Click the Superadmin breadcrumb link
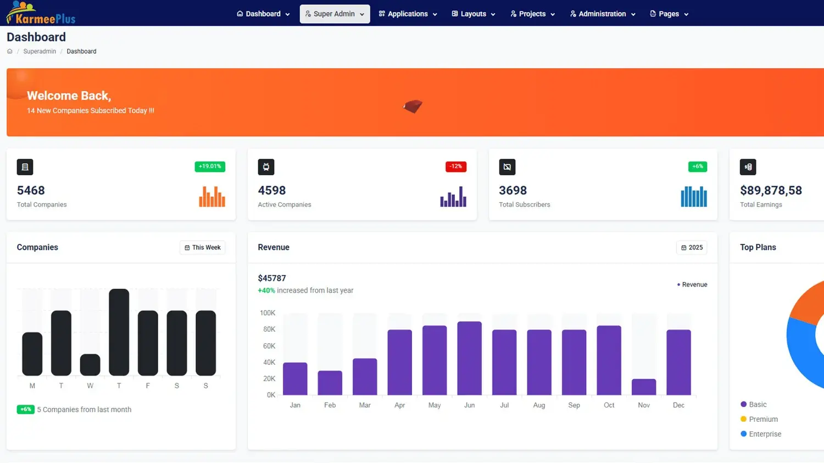 pyautogui.click(x=40, y=51)
